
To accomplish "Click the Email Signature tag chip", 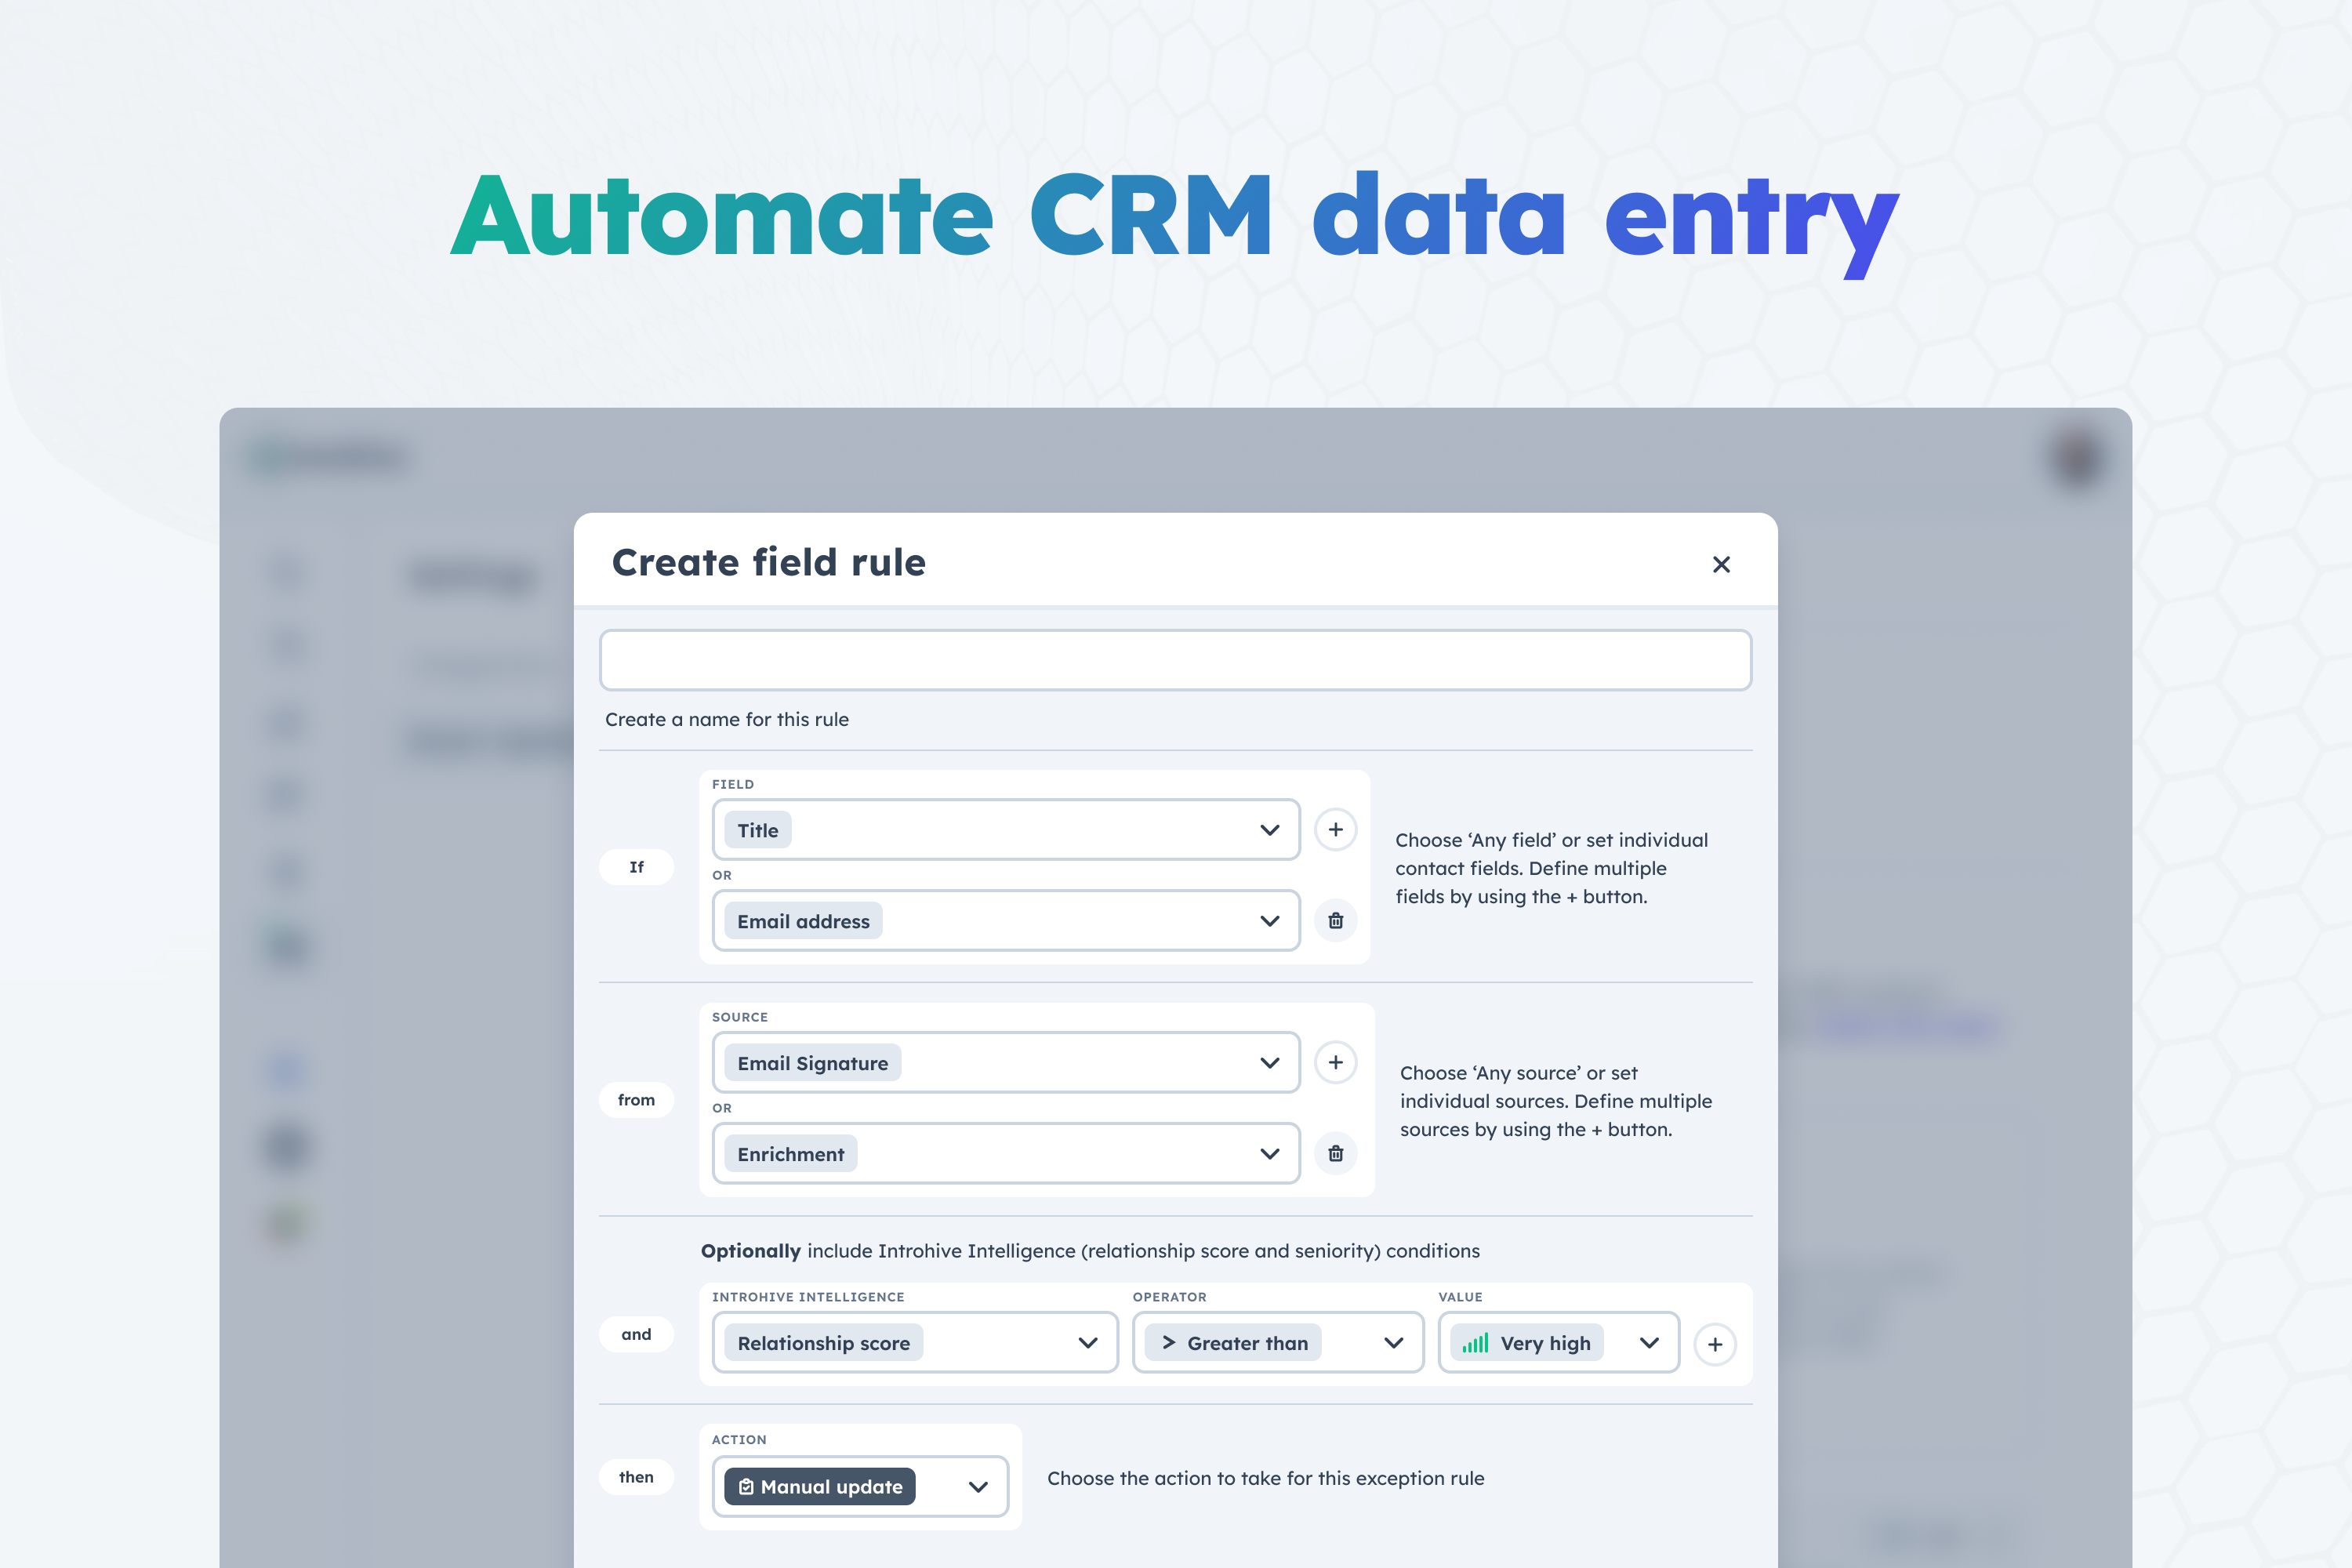I will click(x=812, y=1063).
